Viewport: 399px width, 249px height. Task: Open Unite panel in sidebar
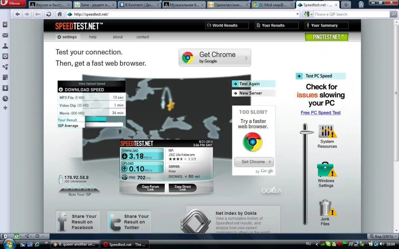coord(5,67)
